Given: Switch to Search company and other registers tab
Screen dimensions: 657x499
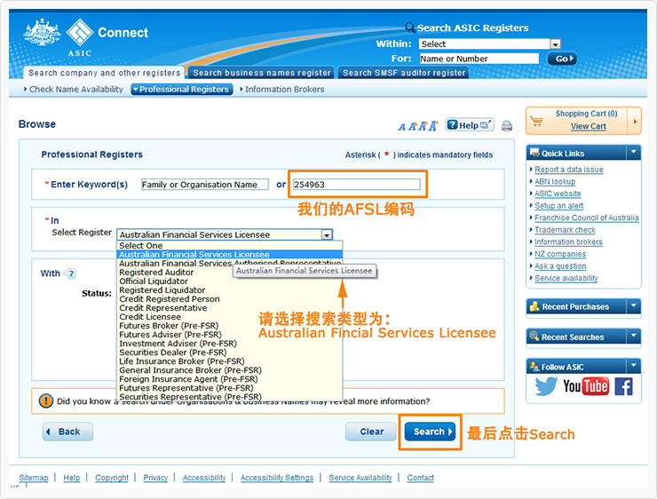Looking at the screenshot, I should 104,73.
